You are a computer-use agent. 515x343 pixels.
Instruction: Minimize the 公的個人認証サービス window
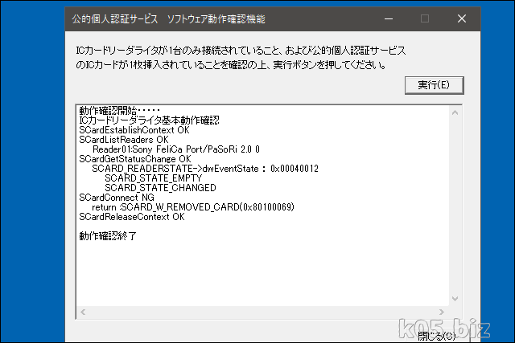389,18
